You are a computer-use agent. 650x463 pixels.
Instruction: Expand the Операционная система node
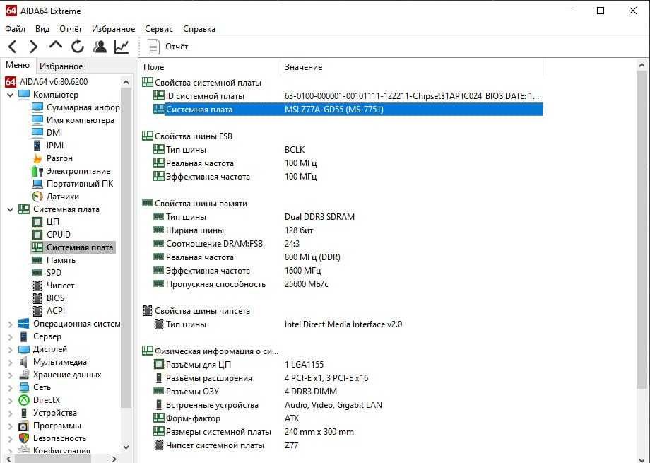coord(11,324)
